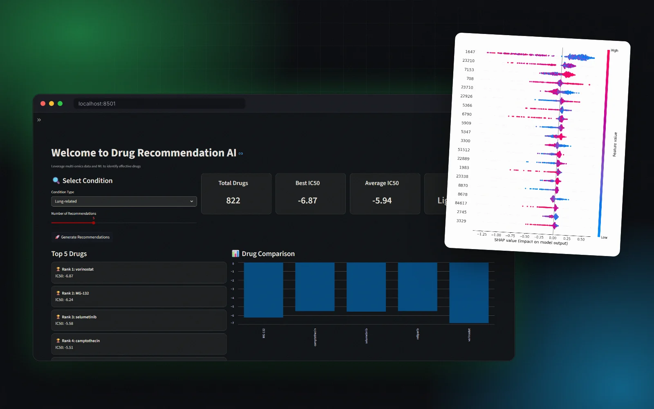Viewport: 654px width, 409px height.
Task: Click the Rank 2: MG-132 card
Action: 139,297
